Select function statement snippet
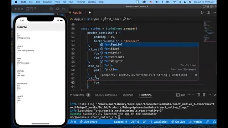Viewport: 228px width, 128px height. coord(149,70)
